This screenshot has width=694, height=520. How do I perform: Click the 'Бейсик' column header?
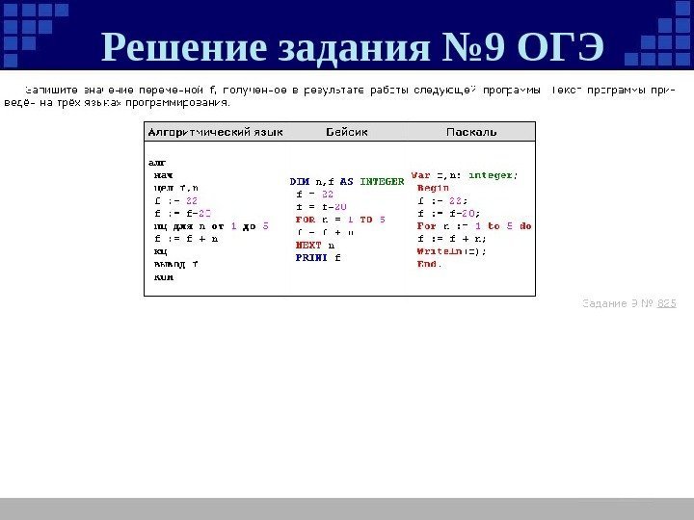click(x=347, y=132)
